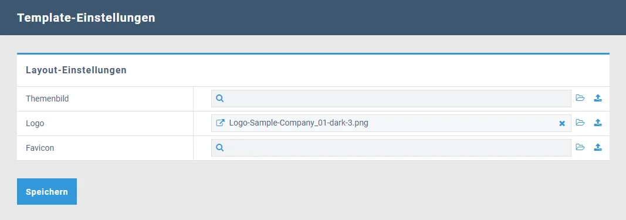Click the magnifier icon in Themenbild field
The height and width of the screenshot is (220, 626).
219,98
